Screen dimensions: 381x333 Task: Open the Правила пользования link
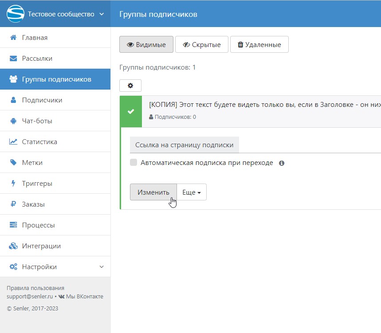(x=35, y=288)
